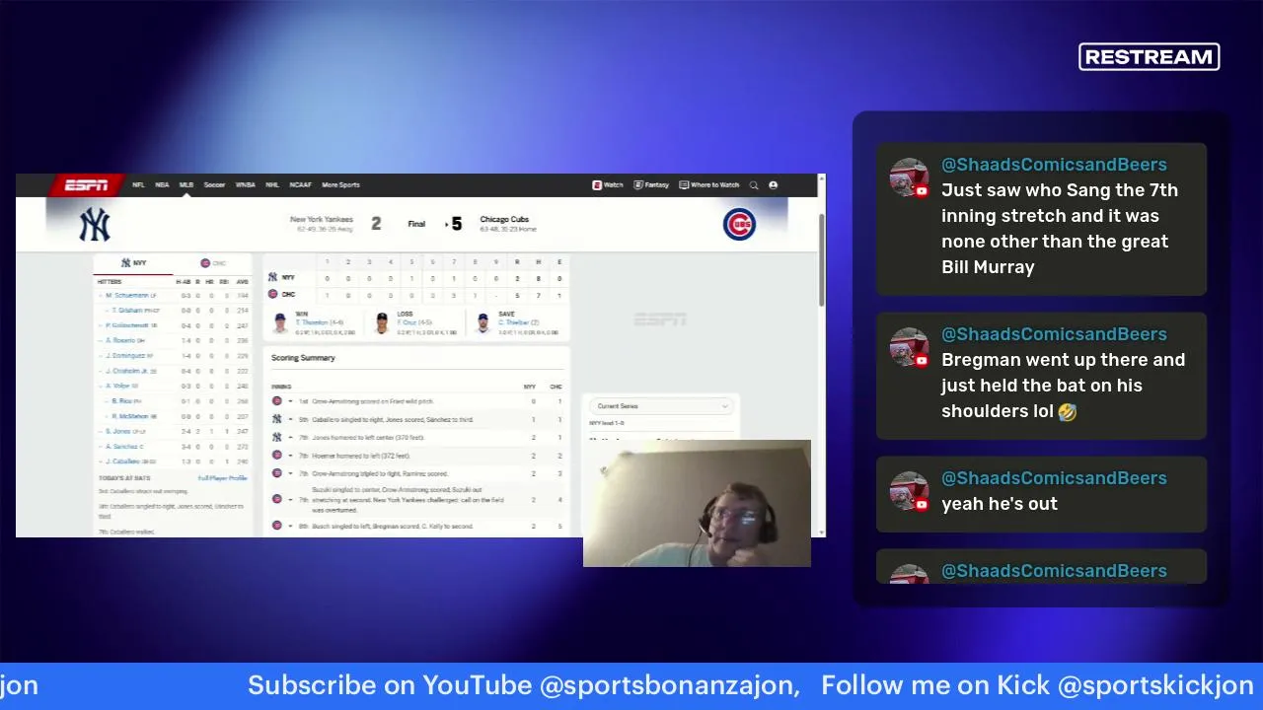The height and width of the screenshot is (710, 1263).
Task: Expand 8th inning Busch singled play
Action: click(x=290, y=526)
